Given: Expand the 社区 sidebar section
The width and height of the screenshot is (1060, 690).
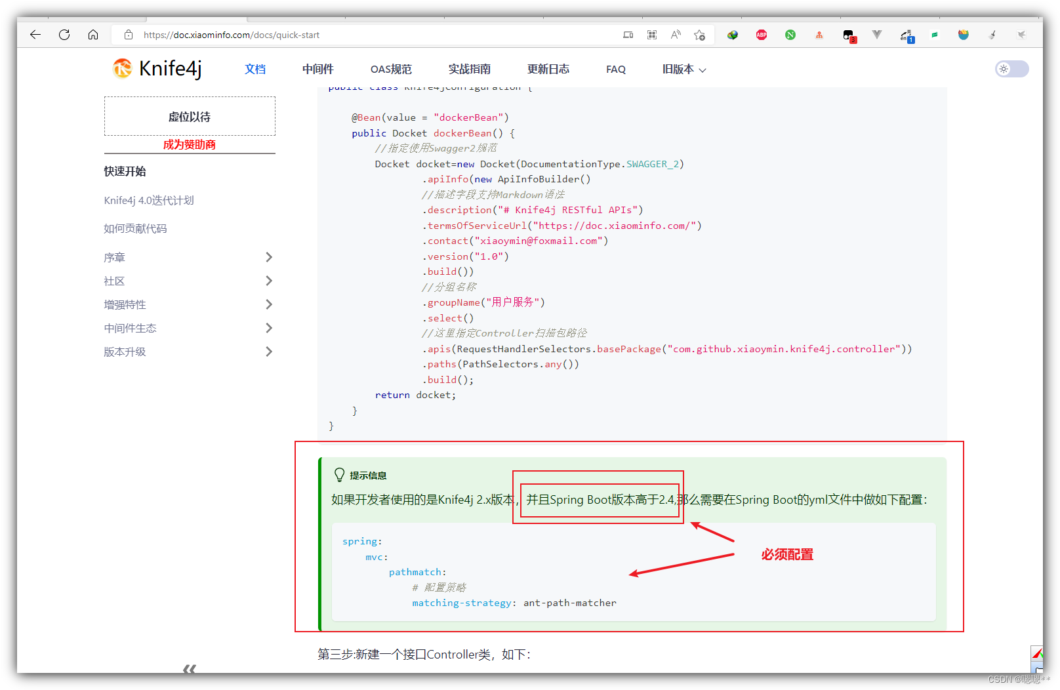Looking at the screenshot, I should coord(268,281).
